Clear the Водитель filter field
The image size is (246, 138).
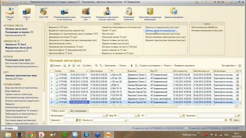click(x=239, y=116)
